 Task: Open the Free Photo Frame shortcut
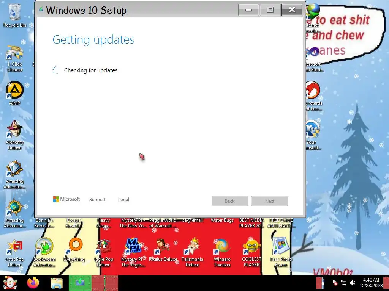281,252
